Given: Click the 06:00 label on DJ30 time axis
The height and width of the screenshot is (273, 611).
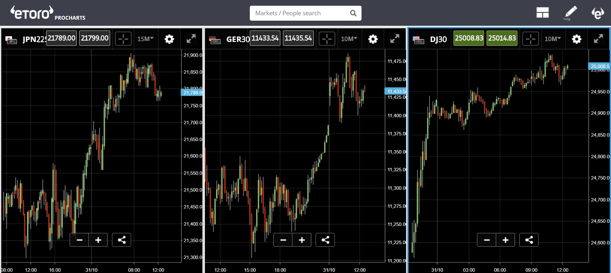Looking at the screenshot, I should click(x=500, y=270).
